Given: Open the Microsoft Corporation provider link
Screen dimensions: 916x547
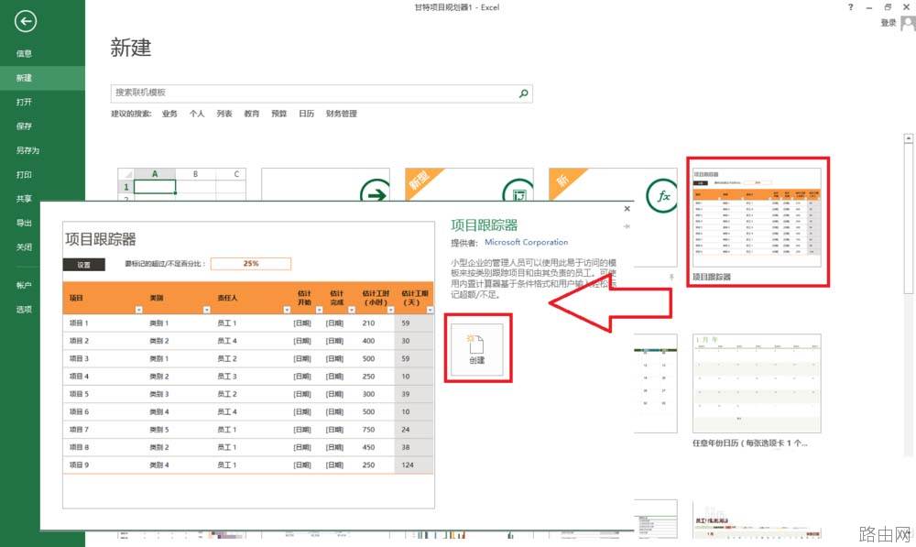Looking at the screenshot, I should point(527,242).
